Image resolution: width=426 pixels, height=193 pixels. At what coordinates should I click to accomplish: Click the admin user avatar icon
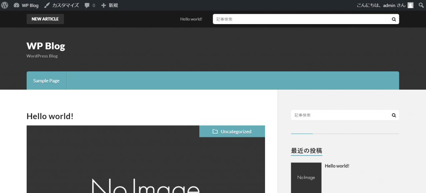click(x=410, y=5)
